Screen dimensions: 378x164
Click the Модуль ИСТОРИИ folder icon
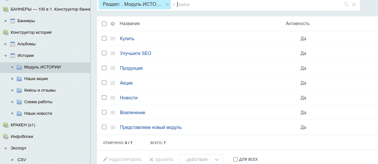pyautogui.click(x=19, y=68)
